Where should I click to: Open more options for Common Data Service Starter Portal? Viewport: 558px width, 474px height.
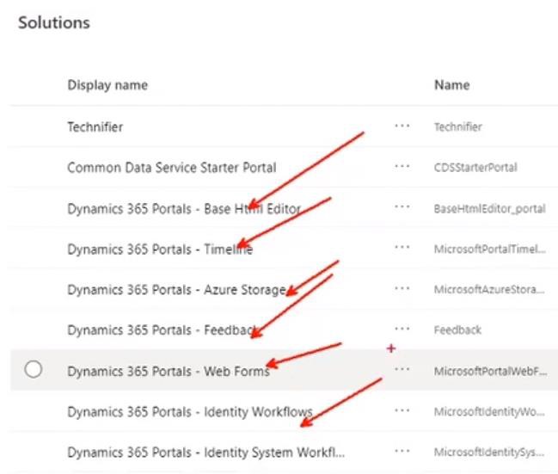click(402, 167)
